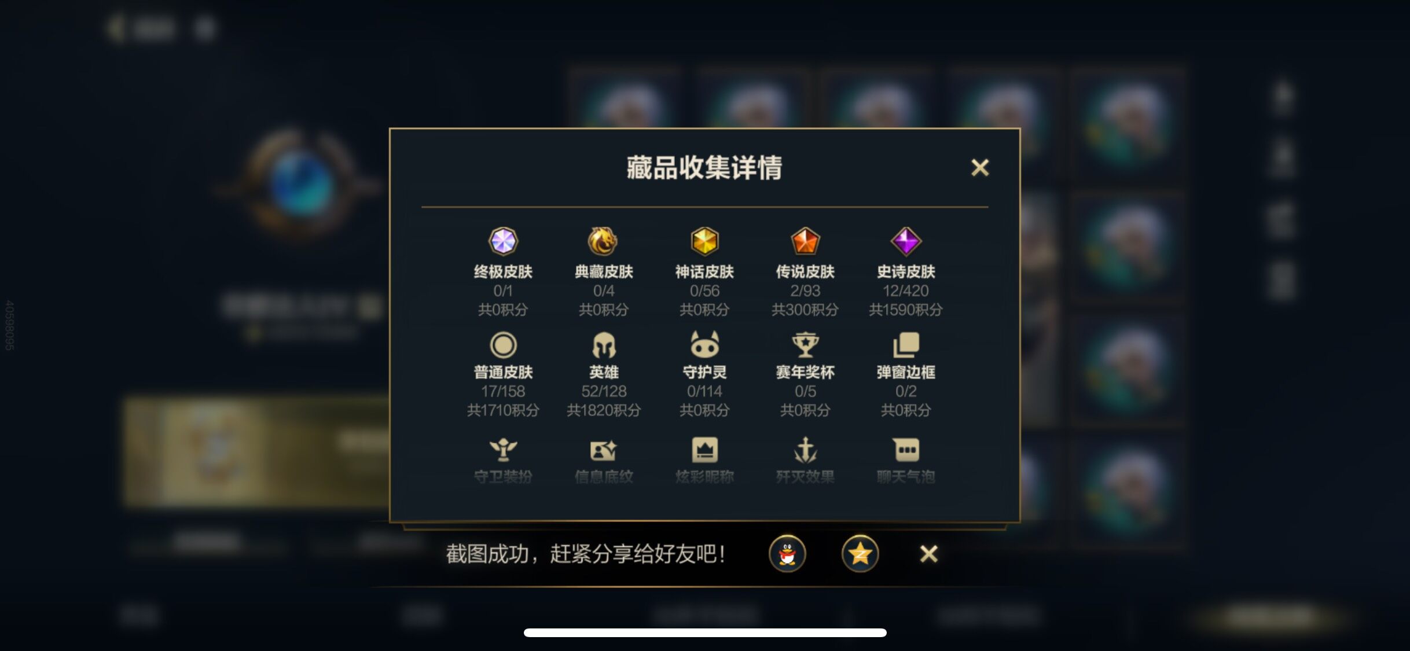The image size is (1410, 651).
Task: Share screenshot to Qzone star button
Action: pyautogui.click(x=860, y=554)
